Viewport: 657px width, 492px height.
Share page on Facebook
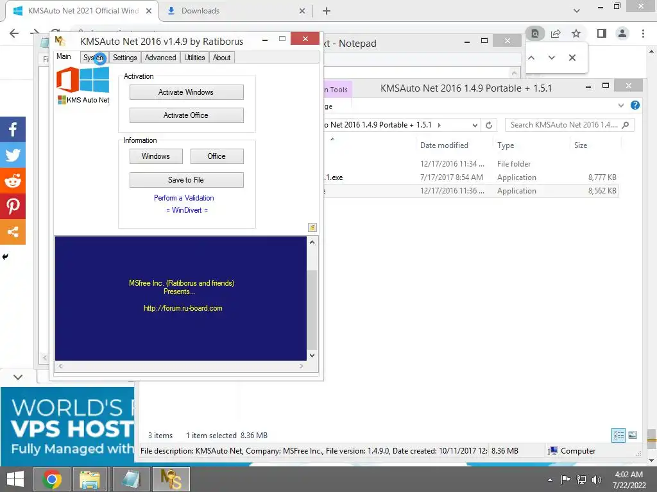click(13, 129)
